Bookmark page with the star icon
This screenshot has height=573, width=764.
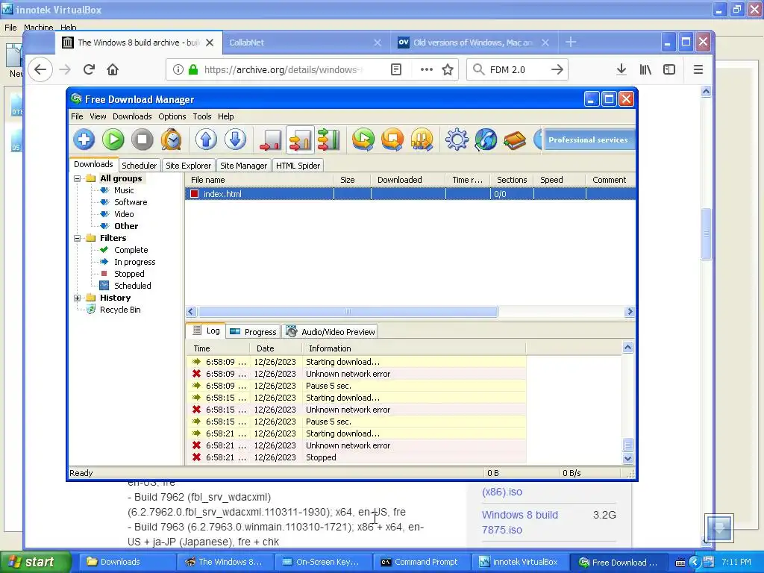click(448, 69)
